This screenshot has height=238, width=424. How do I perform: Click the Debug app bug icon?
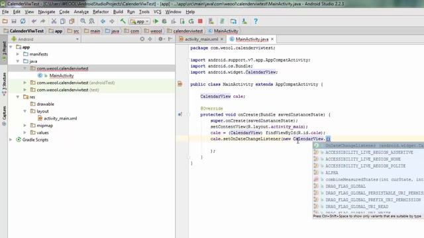point(164,21)
